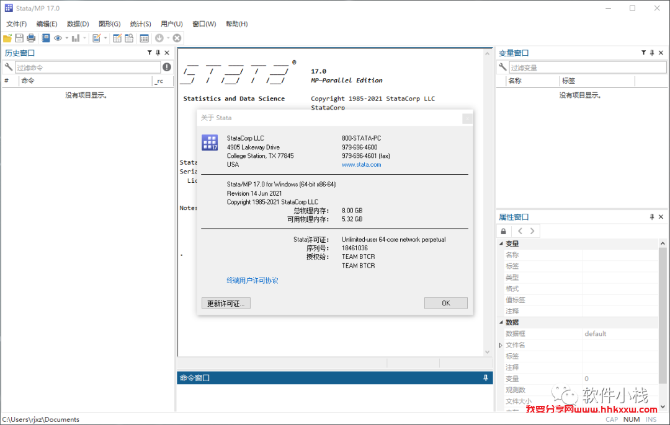Collapse the 变量 section in Properties
Image resolution: width=670 pixels, height=425 pixels.
[501, 243]
